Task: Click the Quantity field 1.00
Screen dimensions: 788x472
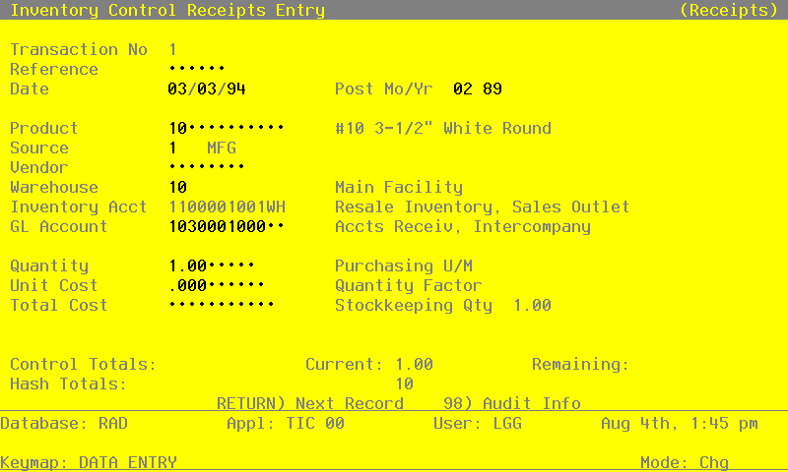Action: [212, 265]
